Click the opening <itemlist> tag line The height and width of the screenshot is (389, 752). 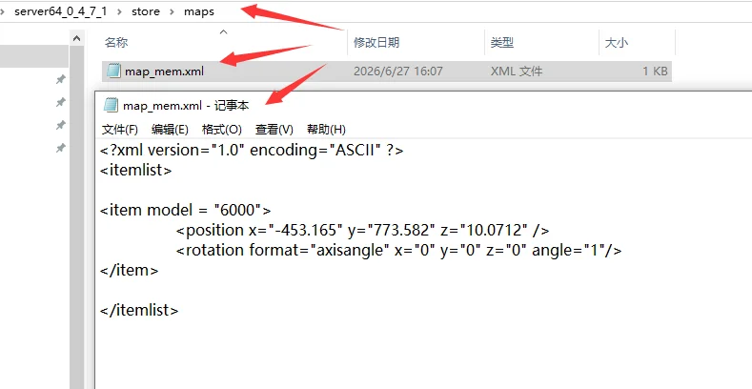135,171
